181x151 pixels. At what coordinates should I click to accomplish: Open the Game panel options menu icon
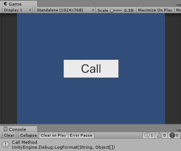pyautogui.click(x=178, y=5)
